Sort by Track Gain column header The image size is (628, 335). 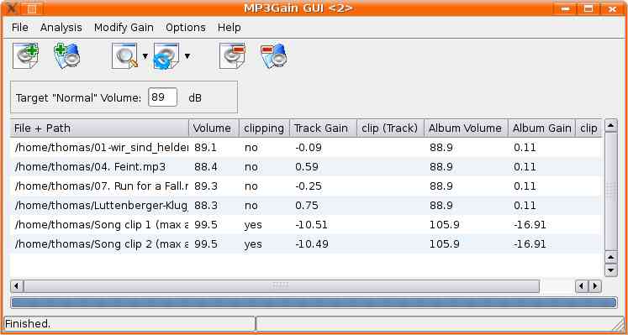tap(323, 128)
